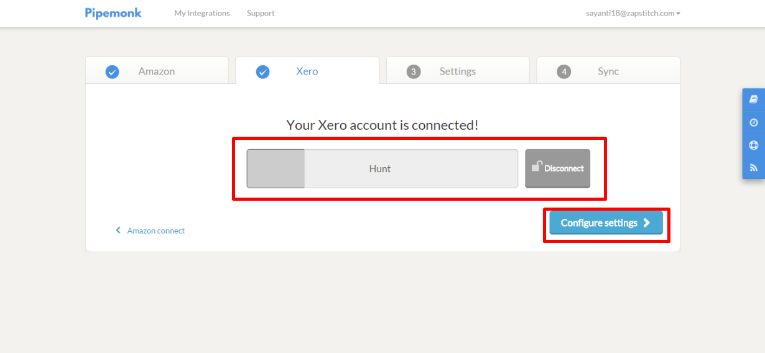Select the Xero tab
The width and height of the screenshot is (765, 353).
point(307,71)
